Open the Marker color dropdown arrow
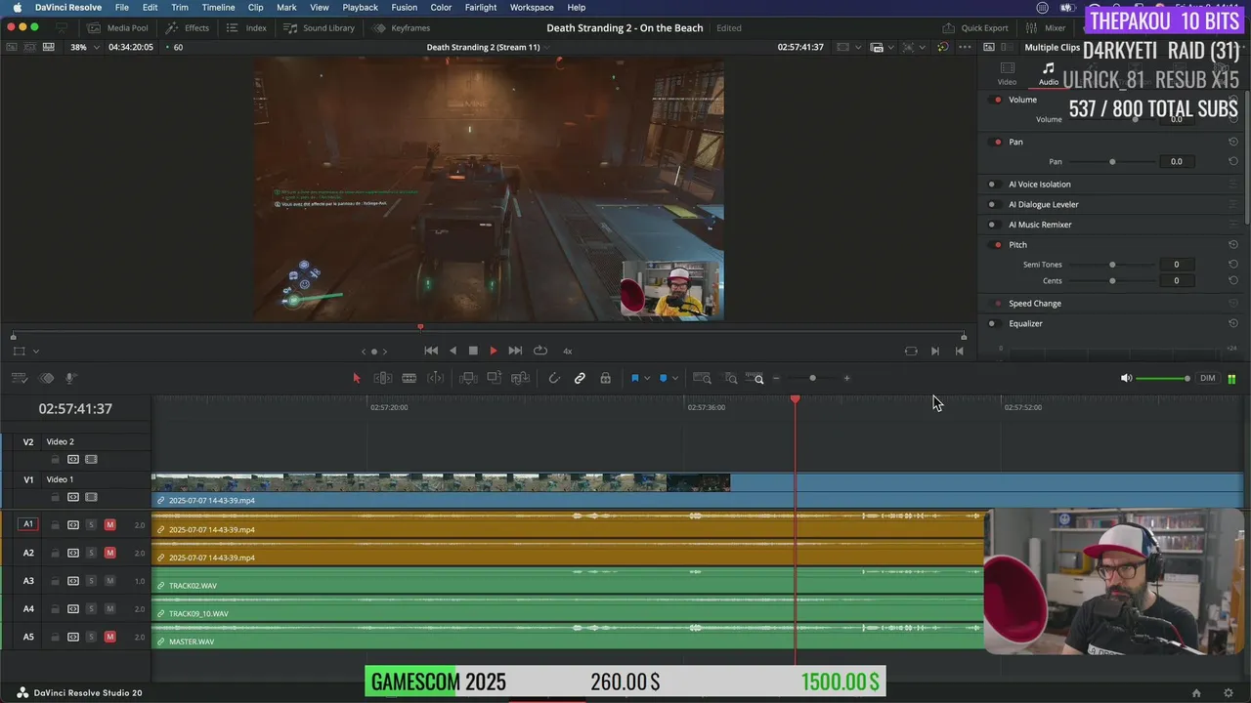This screenshot has width=1251, height=703. [x=675, y=379]
